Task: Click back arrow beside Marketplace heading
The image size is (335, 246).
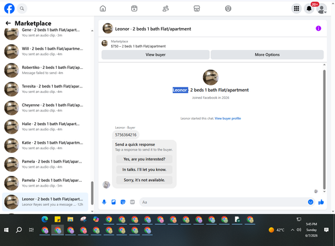Action: (x=8, y=23)
